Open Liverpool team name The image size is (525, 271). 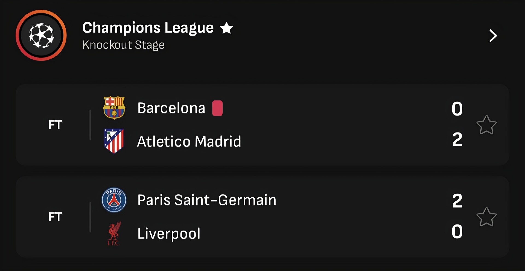169,234
